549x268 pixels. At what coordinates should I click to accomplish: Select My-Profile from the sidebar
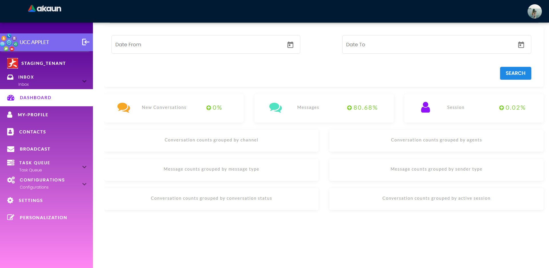[33, 115]
